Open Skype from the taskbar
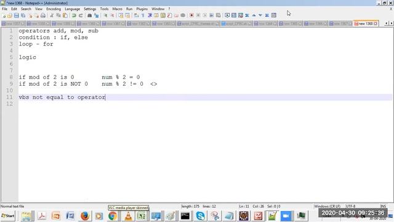The width and height of the screenshot is (394, 222). (200, 216)
